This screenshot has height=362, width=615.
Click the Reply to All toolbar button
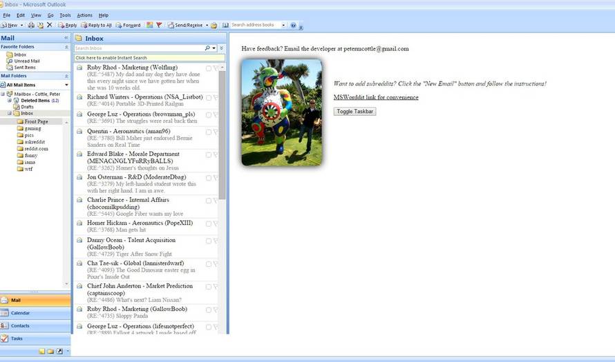point(96,25)
